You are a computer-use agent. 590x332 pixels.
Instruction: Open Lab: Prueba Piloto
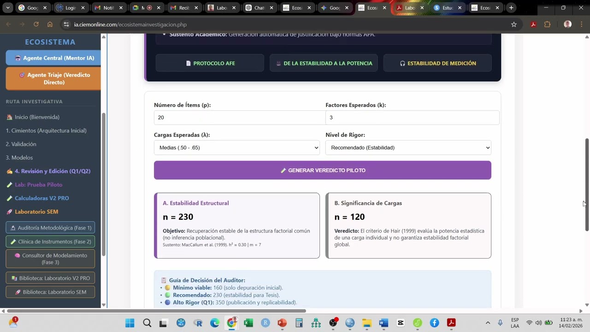pyautogui.click(x=35, y=184)
